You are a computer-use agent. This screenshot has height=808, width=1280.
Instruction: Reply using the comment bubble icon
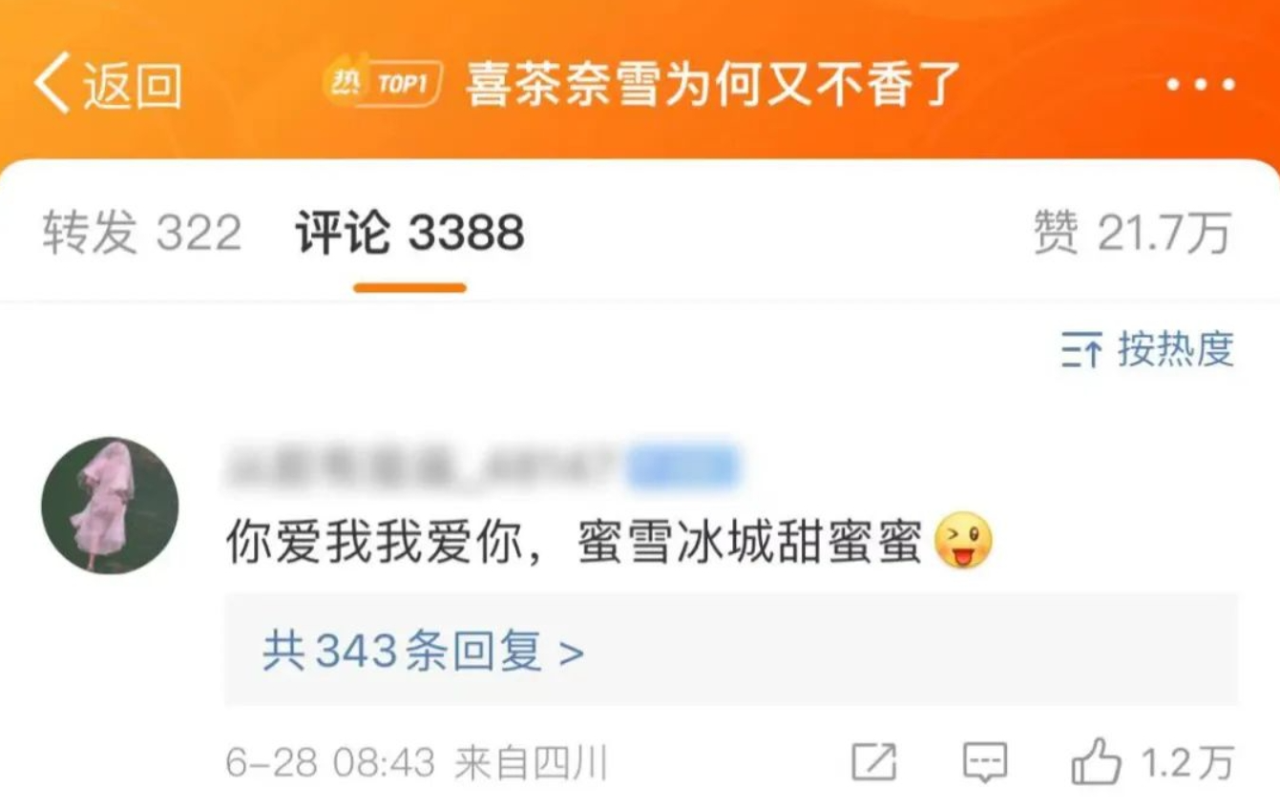984,763
